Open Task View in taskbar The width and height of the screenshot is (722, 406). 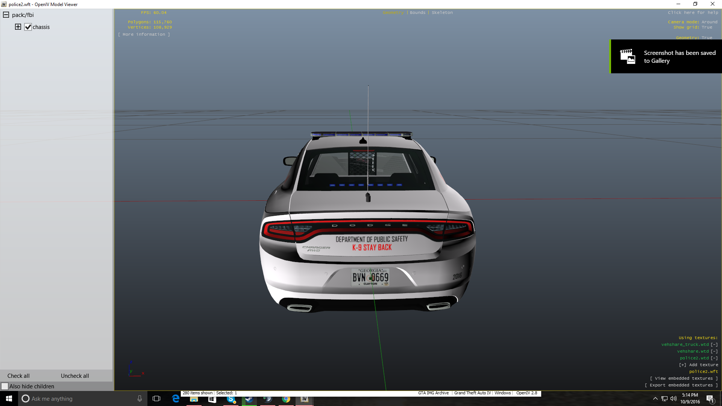click(156, 399)
